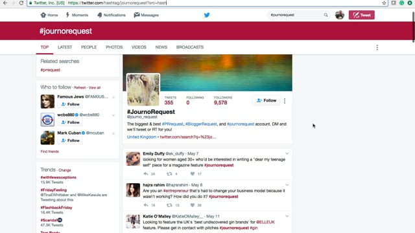
Task: Click #PRrequest hashtag in bio
Action: (x=172, y=124)
